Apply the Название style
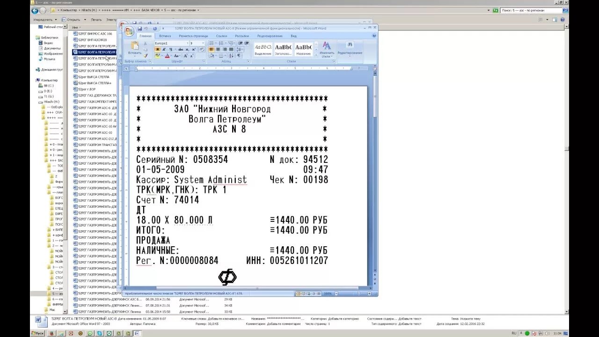This screenshot has width=599, height=337. click(303, 49)
